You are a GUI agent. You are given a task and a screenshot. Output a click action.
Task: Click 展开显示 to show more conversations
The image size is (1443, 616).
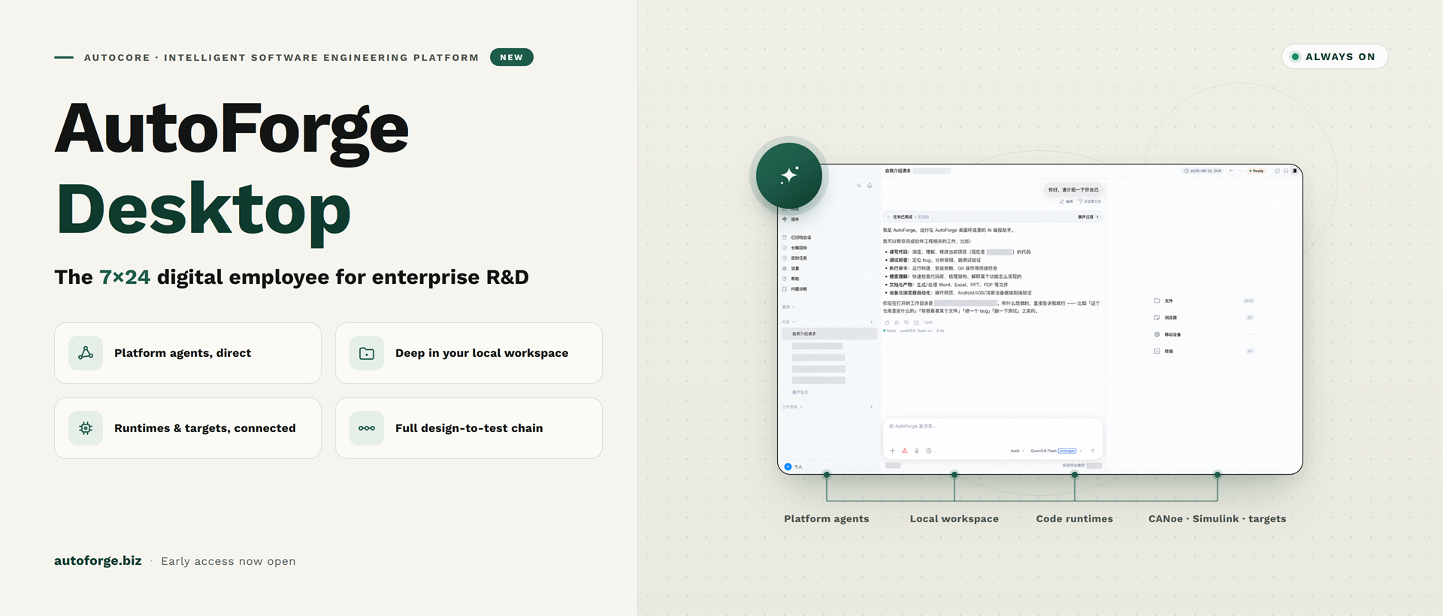click(x=800, y=392)
